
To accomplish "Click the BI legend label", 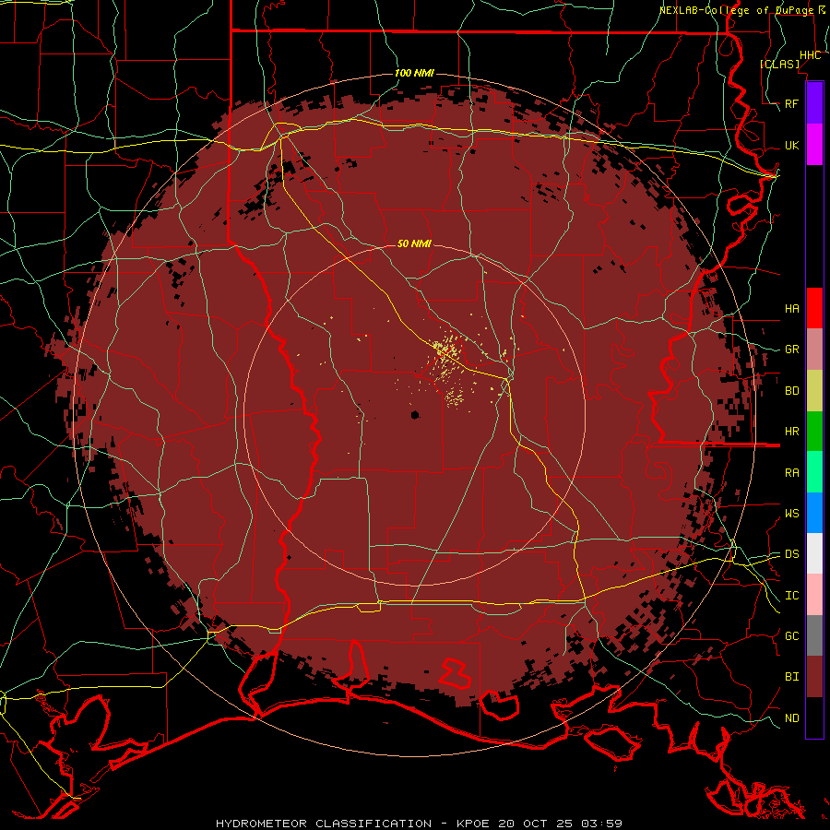I will point(791,677).
